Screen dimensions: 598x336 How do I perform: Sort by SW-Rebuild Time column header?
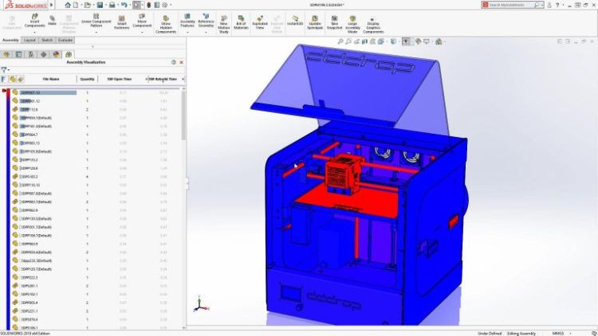tap(163, 80)
